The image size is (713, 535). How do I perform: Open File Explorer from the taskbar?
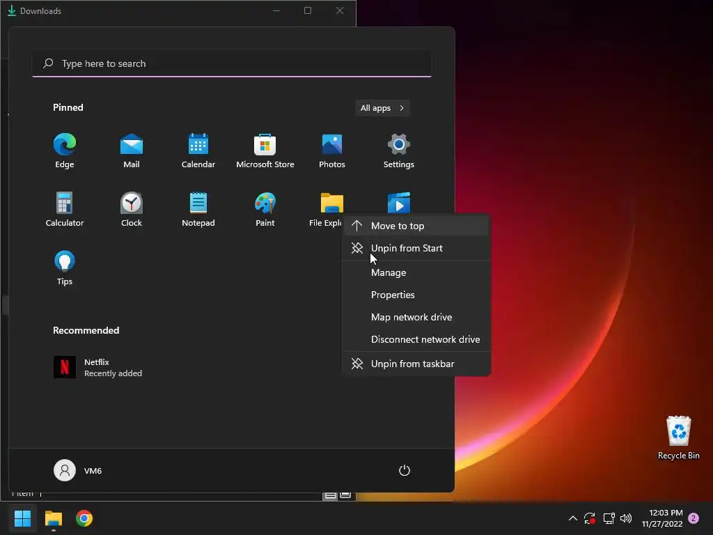(53, 518)
